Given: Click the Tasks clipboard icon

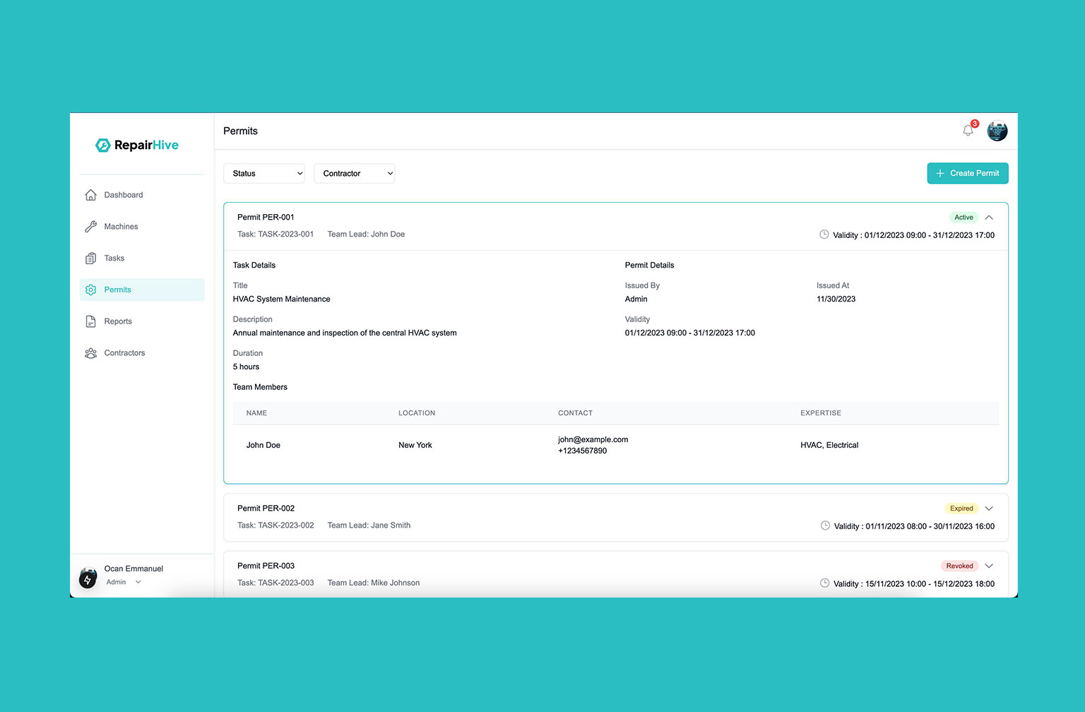Looking at the screenshot, I should pos(90,259).
